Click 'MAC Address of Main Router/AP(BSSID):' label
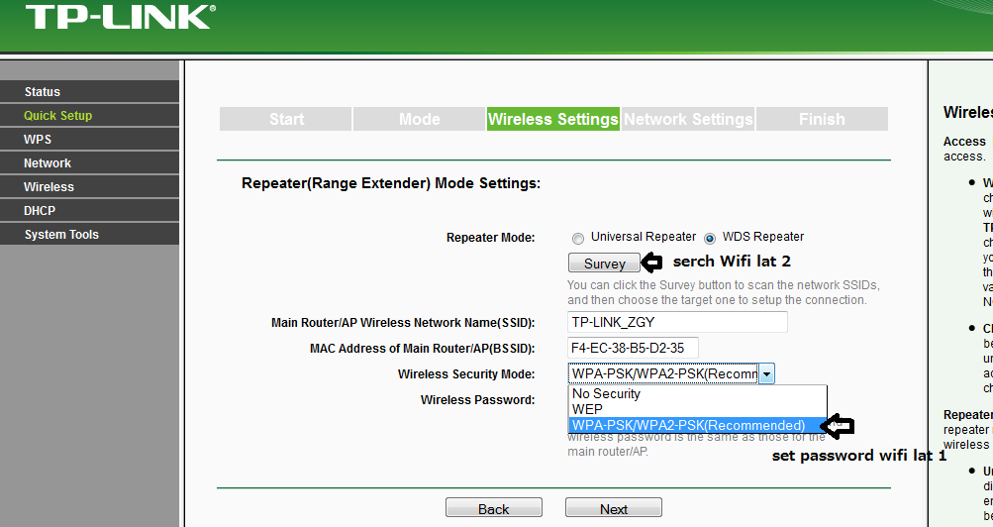This screenshot has height=527, width=993. coord(422,349)
